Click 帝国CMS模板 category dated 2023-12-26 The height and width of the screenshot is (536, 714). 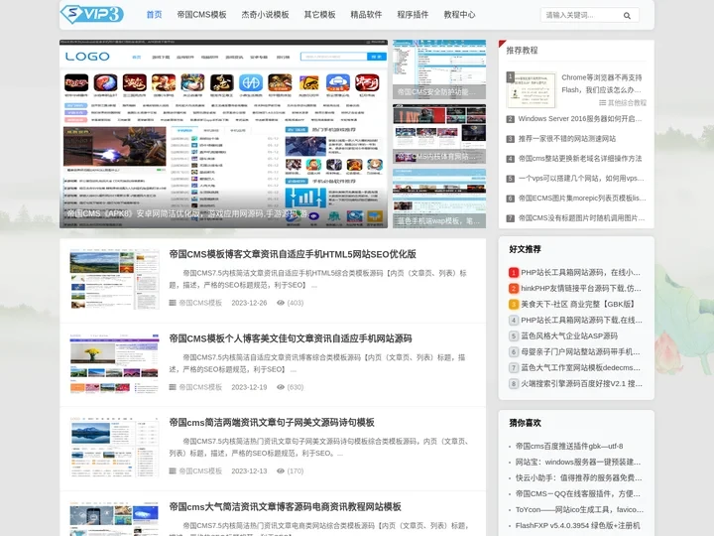200,303
